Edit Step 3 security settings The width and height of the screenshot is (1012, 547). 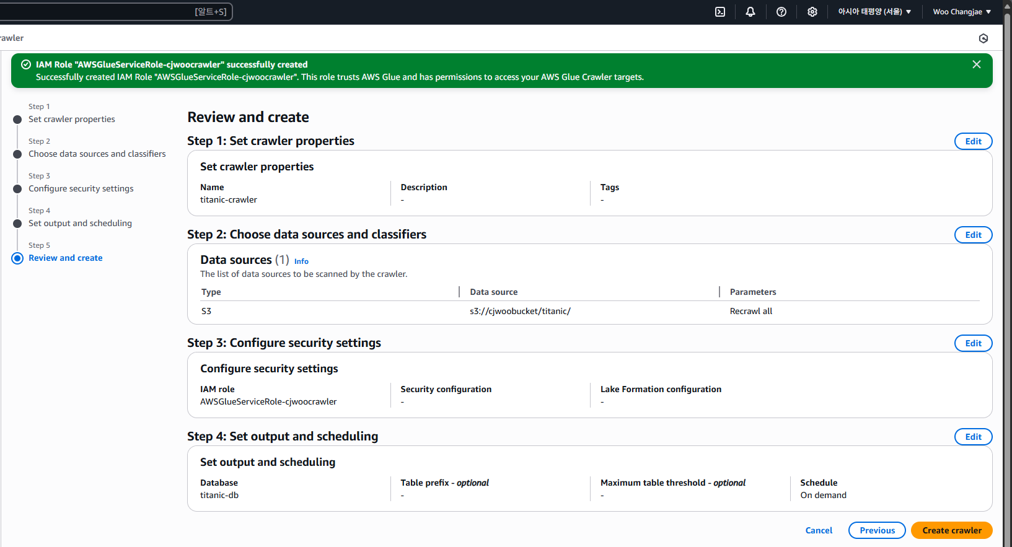pos(973,343)
